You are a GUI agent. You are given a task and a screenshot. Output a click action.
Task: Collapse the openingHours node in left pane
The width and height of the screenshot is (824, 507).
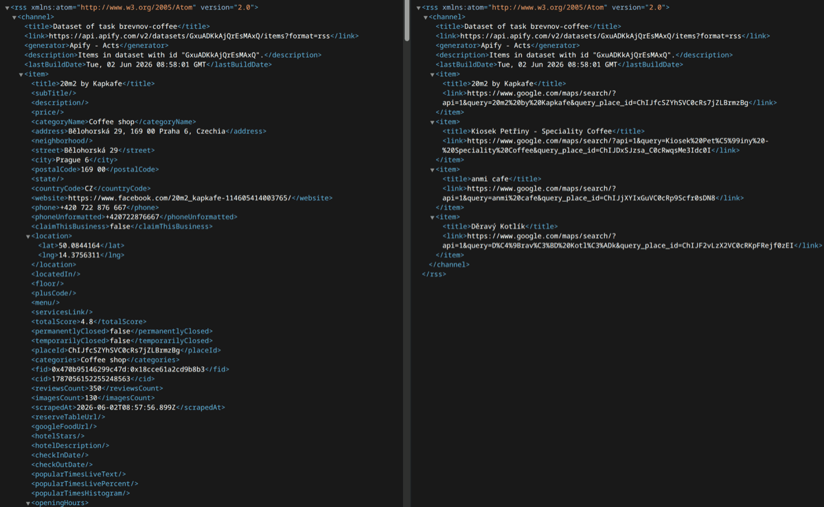tap(28, 503)
